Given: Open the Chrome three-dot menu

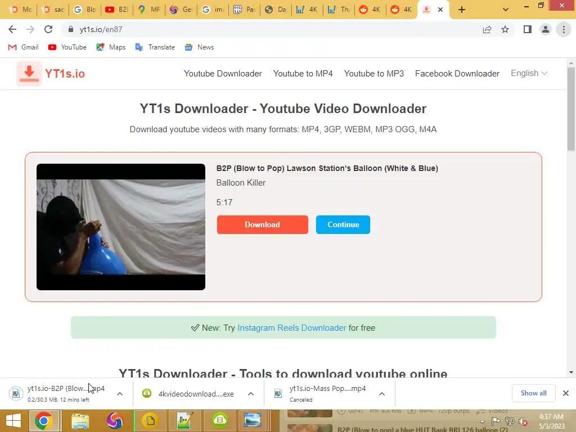Looking at the screenshot, I should [x=564, y=29].
